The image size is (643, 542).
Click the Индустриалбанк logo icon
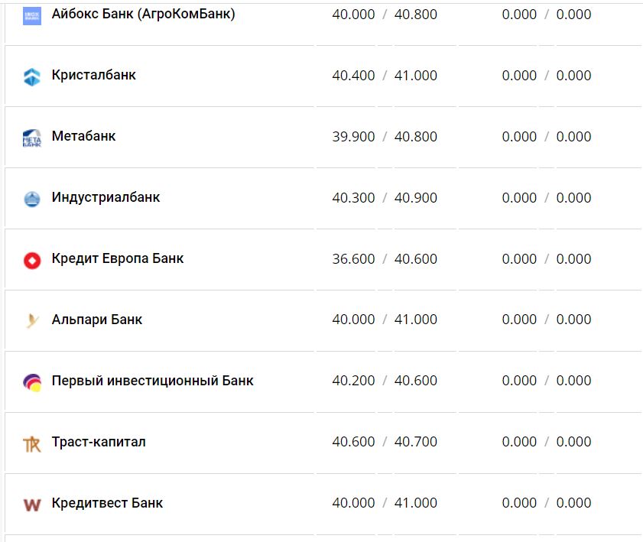[x=31, y=199]
